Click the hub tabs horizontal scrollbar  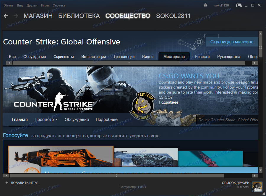click(x=129, y=63)
